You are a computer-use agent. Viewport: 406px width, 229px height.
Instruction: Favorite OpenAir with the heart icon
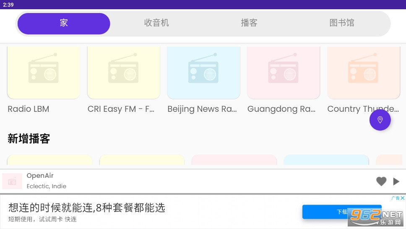tap(381, 181)
